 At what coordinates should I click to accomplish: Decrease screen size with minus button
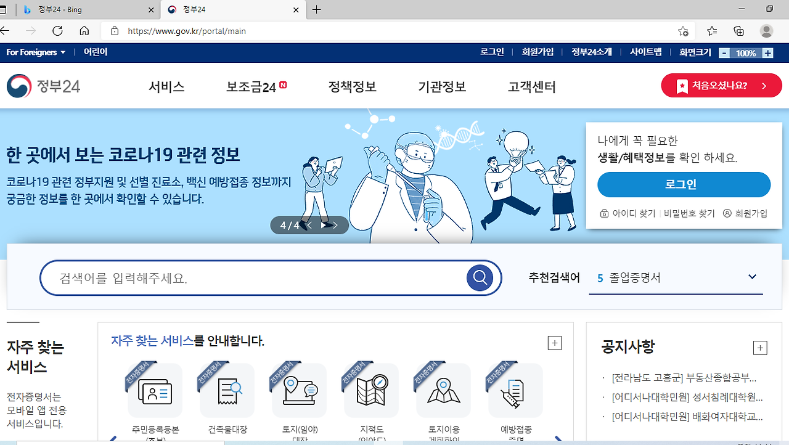coord(725,53)
